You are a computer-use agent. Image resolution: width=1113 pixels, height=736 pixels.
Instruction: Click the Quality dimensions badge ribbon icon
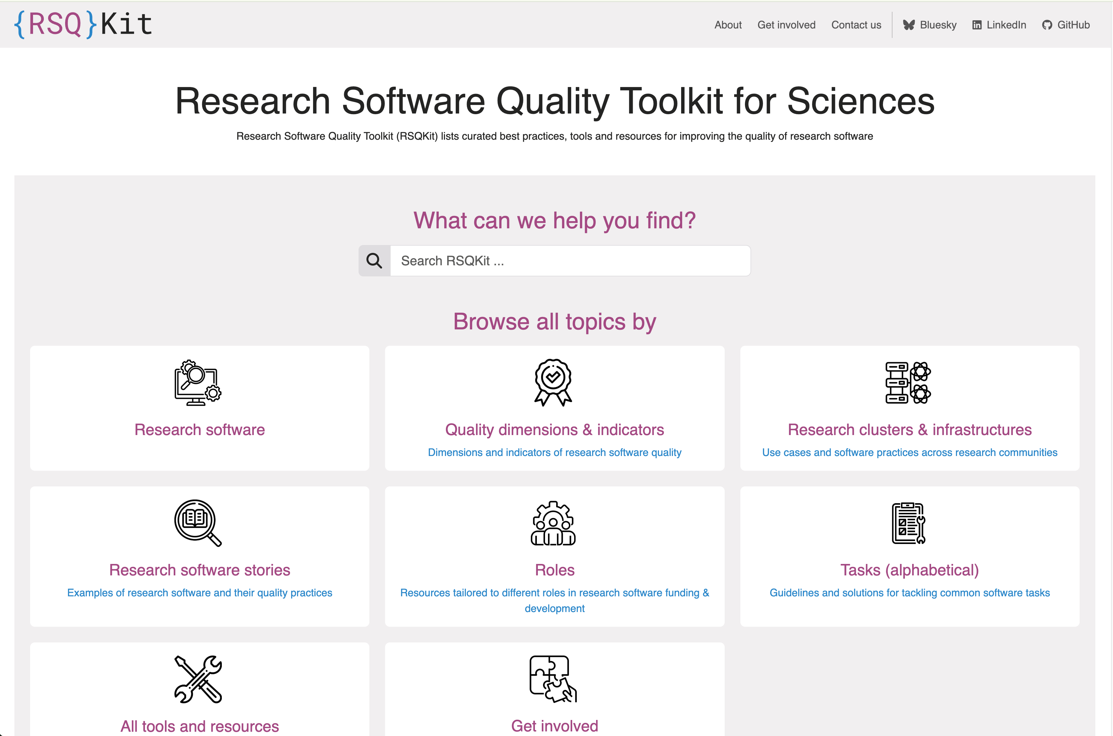coord(553,382)
